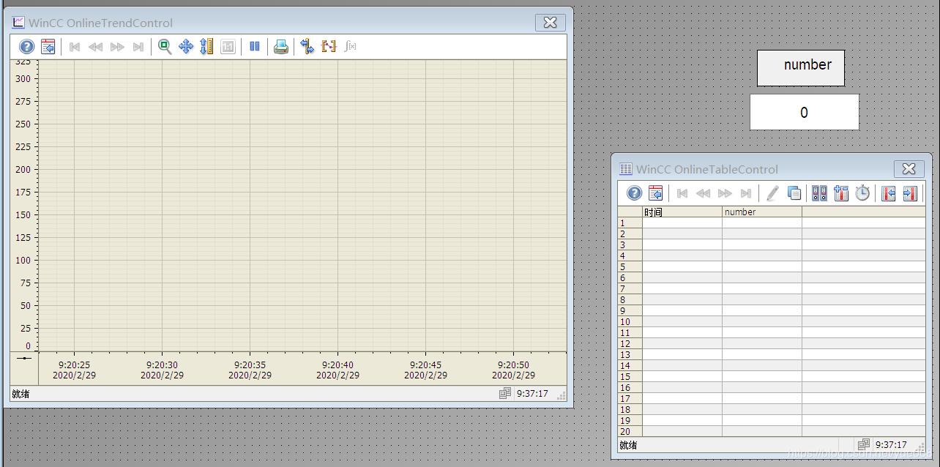The image size is (940, 467).
Task: Jump to last data record in trend toolbar
Action: click(x=138, y=47)
